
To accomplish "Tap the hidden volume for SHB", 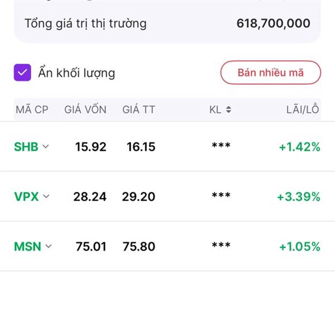I will tap(221, 147).
